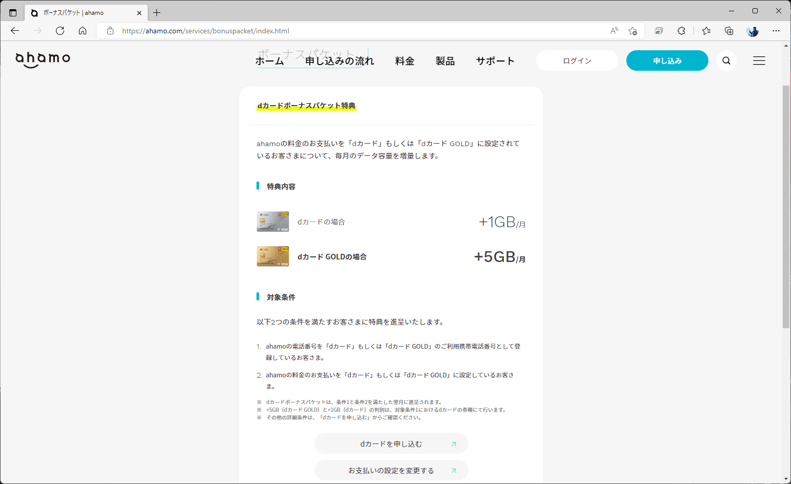Select the サポート menu item
This screenshot has width=791, height=484.
tap(495, 60)
